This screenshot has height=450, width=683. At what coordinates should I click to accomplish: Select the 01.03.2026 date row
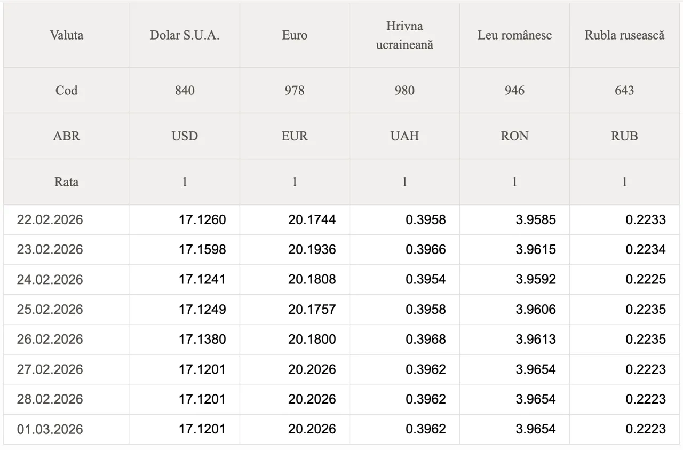50,429
